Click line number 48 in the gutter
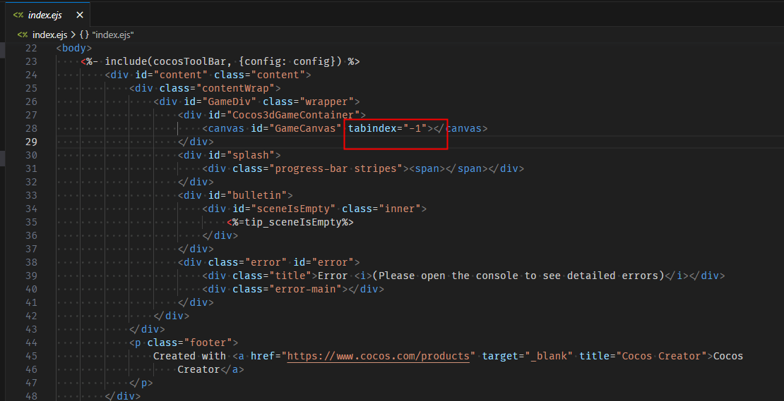Image resolution: width=784 pixels, height=401 pixels. tap(30, 396)
